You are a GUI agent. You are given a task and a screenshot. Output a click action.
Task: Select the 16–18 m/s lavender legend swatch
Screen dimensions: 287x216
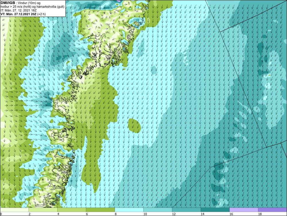pyautogui.click(x=244, y=210)
